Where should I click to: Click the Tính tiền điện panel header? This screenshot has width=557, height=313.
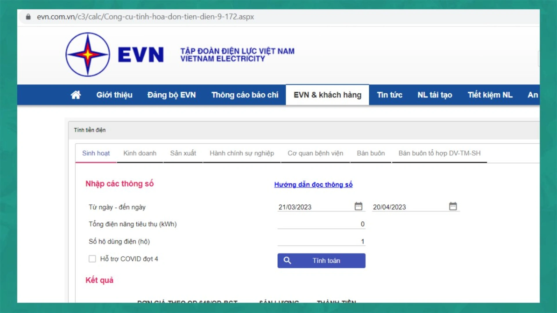click(x=304, y=130)
